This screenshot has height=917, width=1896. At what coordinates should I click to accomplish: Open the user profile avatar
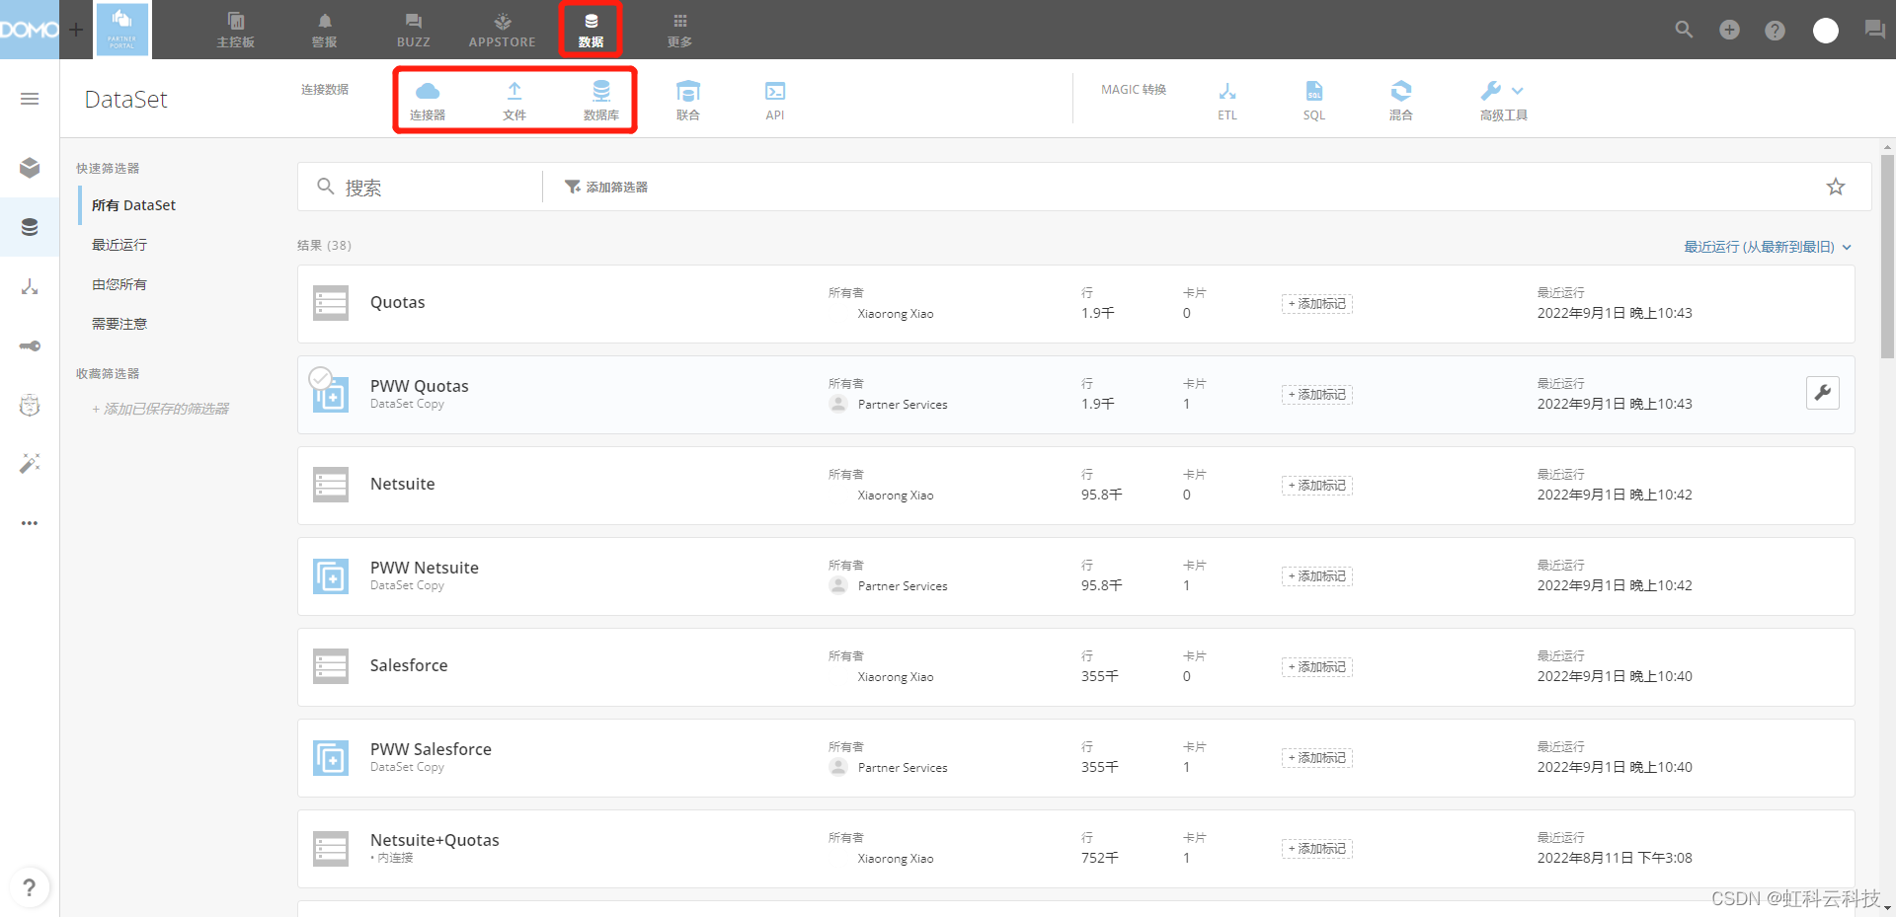coord(1826,30)
